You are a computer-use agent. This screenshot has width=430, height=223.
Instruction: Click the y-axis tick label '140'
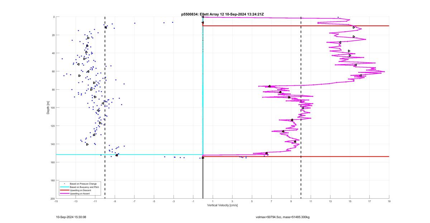pos(52,144)
